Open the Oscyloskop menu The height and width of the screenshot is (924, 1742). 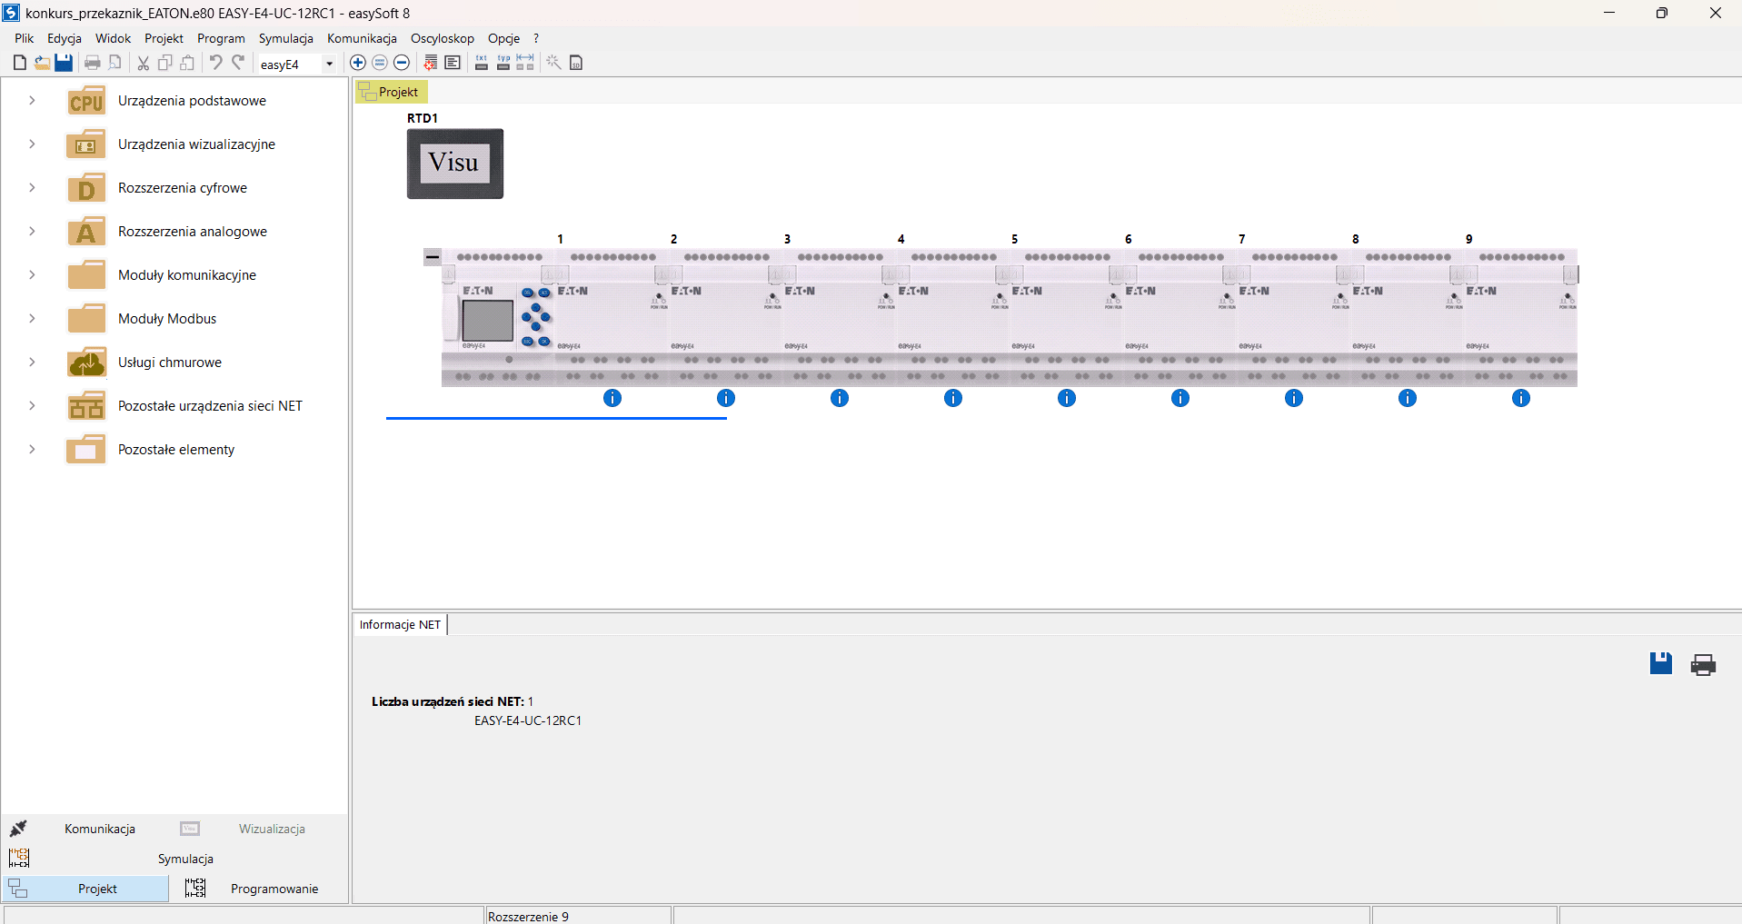tap(442, 38)
